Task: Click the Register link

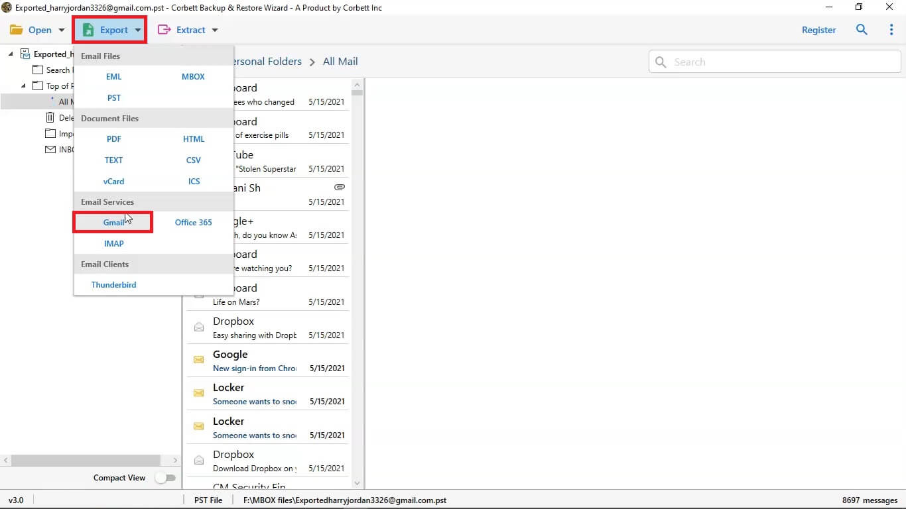Action: (x=818, y=30)
